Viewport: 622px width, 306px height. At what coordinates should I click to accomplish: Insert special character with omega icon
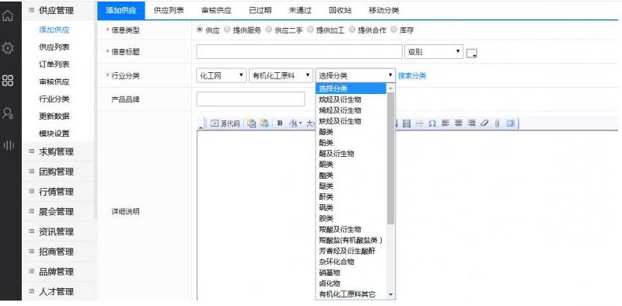point(432,123)
